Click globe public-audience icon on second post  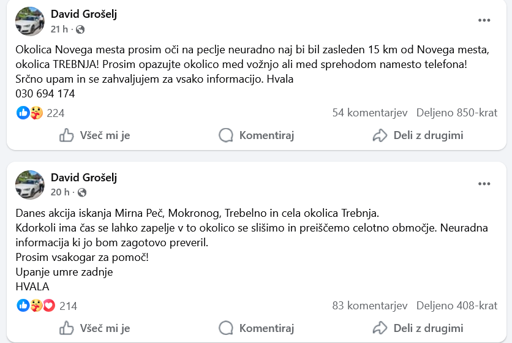81,192
